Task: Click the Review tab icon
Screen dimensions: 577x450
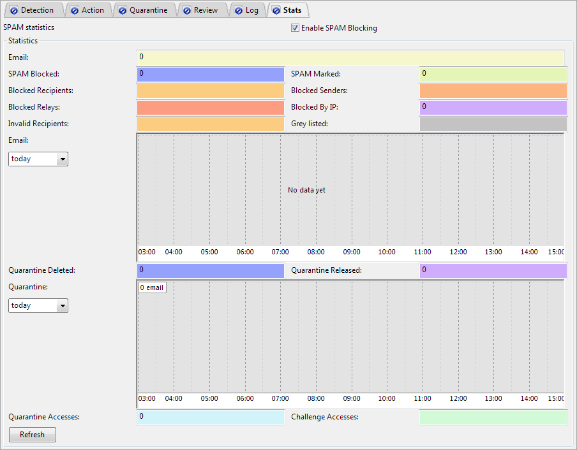Action: pos(186,10)
